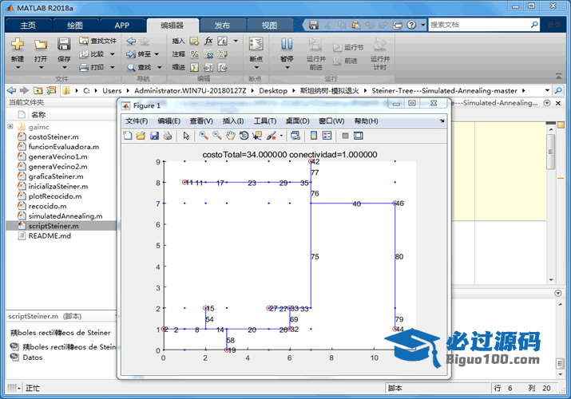Toggle the insert legend button
This screenshot has width=571, height=399.
(x=327, y=136)
